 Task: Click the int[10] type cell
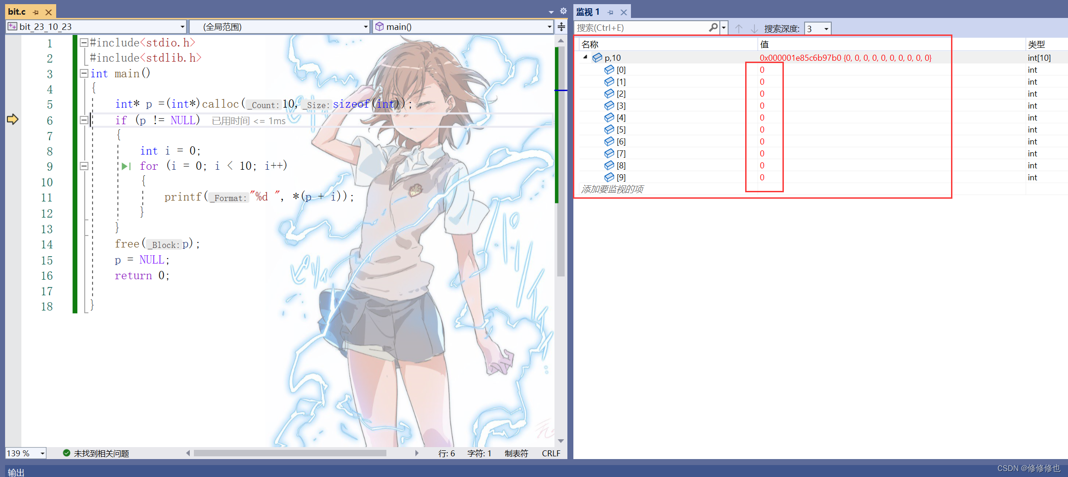point(1039,58)
